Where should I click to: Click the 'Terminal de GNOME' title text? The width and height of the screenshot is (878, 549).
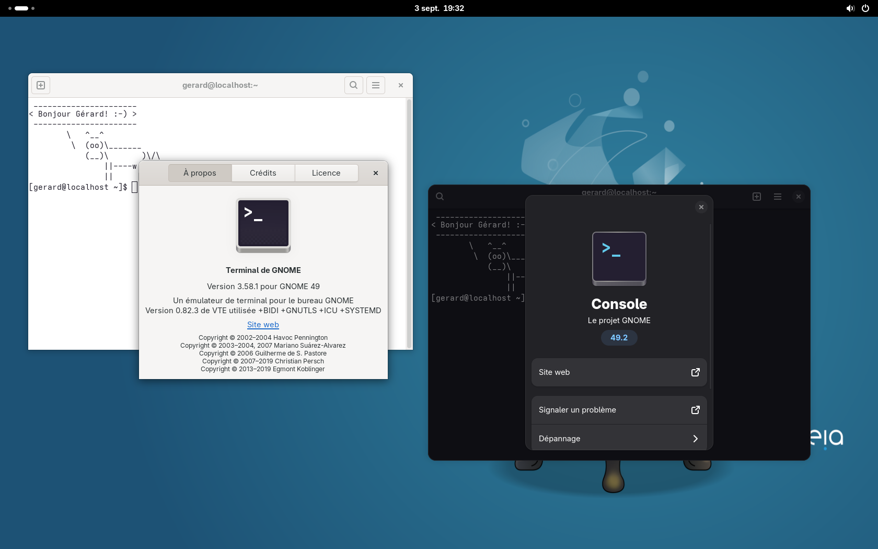[263, 270]
